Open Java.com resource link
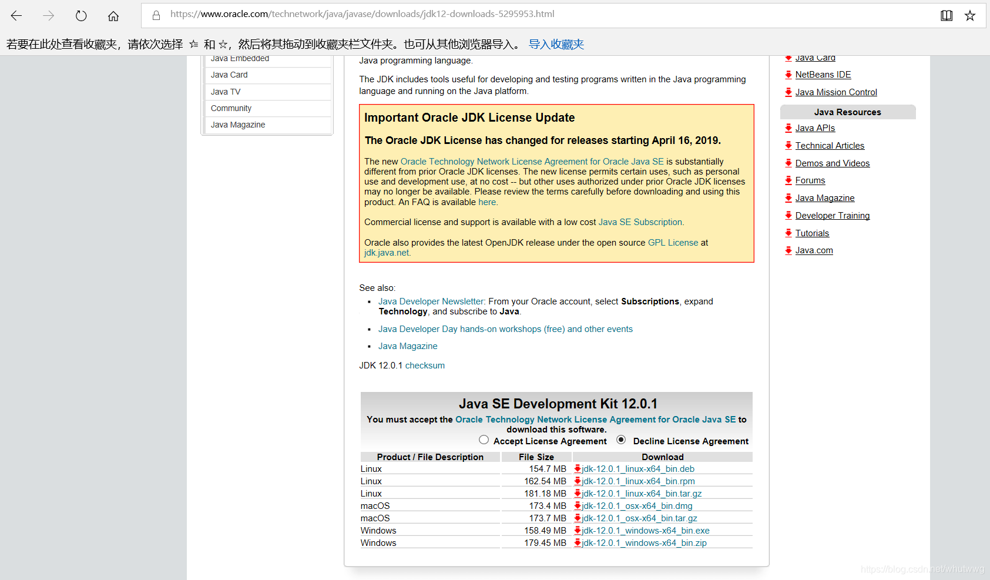This screenshot has width=990, height=580. 814,250
